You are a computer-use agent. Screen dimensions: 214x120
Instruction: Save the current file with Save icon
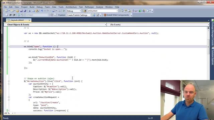pyautogui.click(x=21, y=11)
